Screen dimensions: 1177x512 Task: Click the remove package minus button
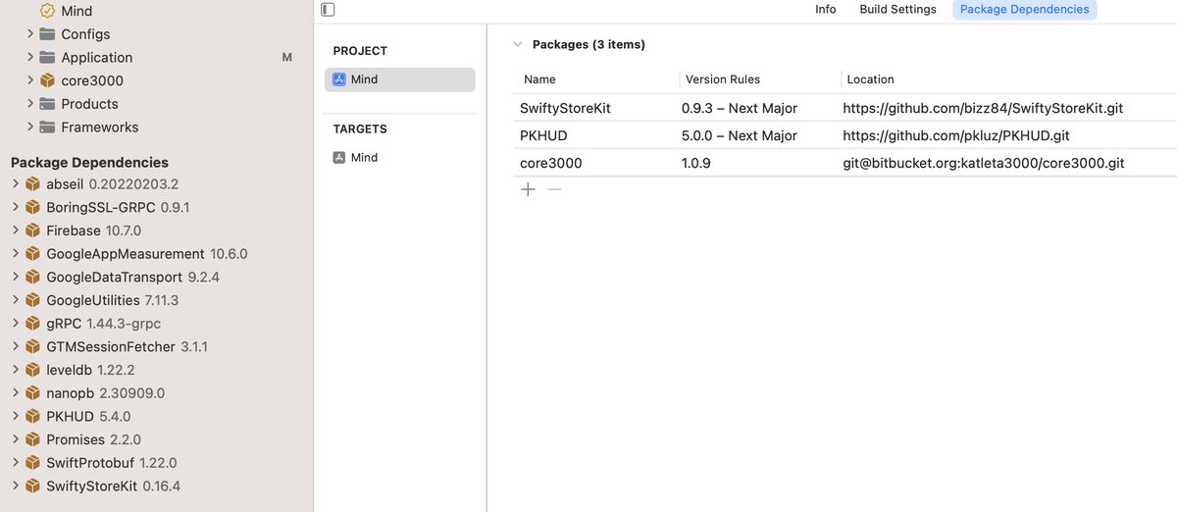click(x=554, y=189)
